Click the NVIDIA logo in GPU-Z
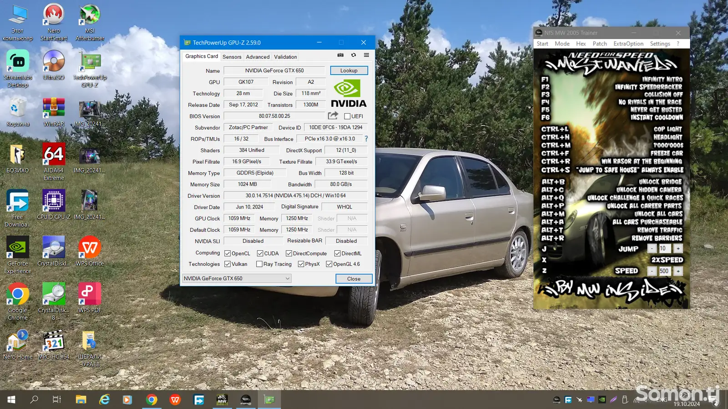This screenshot has width=728, height=409. coord(349,94)
